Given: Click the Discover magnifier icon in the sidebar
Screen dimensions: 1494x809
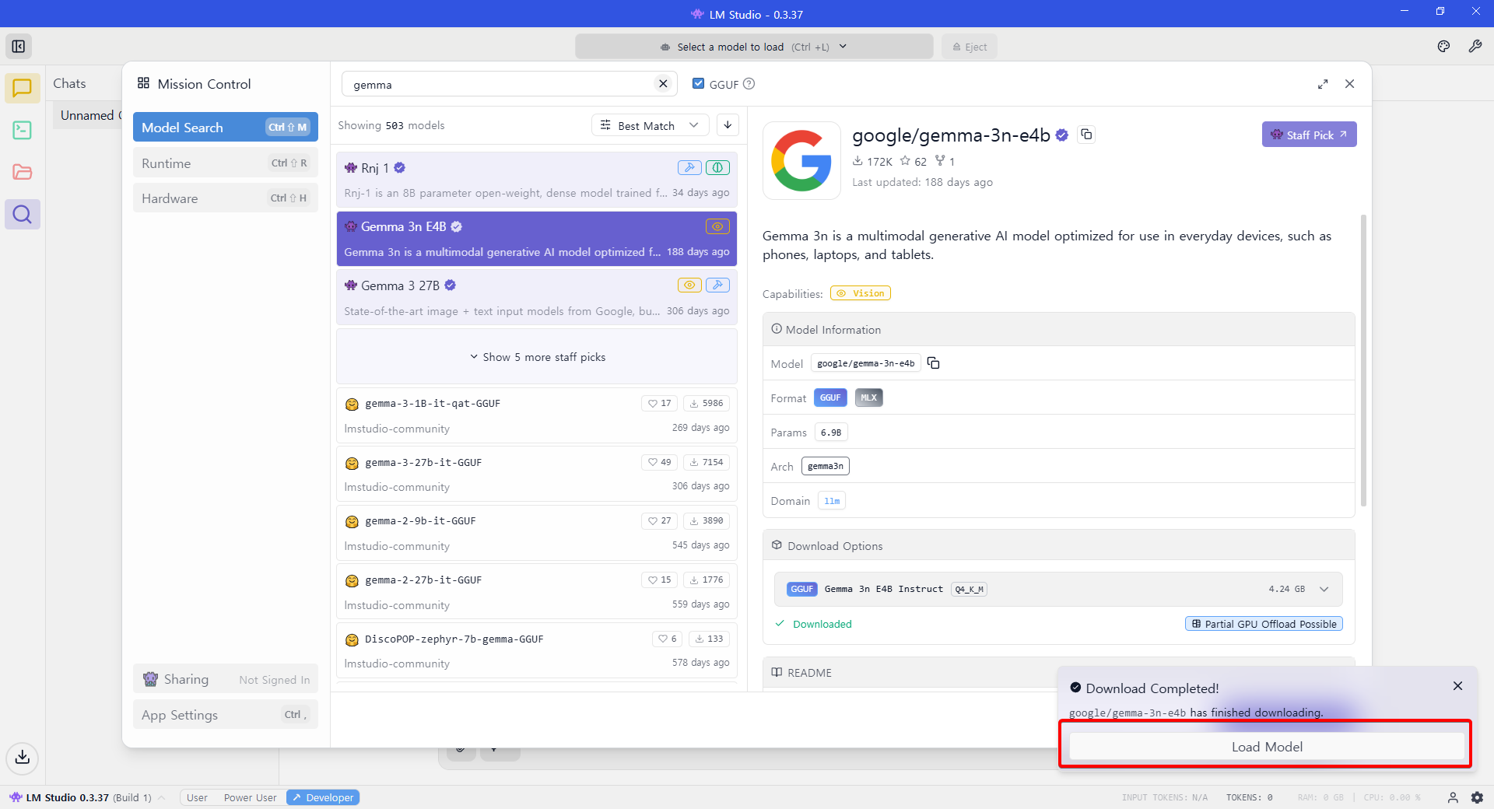Looking at the screenshot, I should 23,214.
